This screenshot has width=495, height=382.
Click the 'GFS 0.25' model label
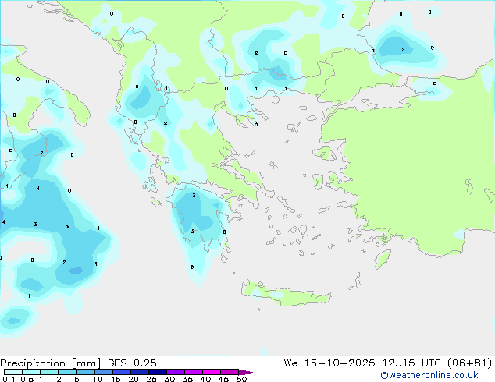pyautogui.click(x=132, y=363)
